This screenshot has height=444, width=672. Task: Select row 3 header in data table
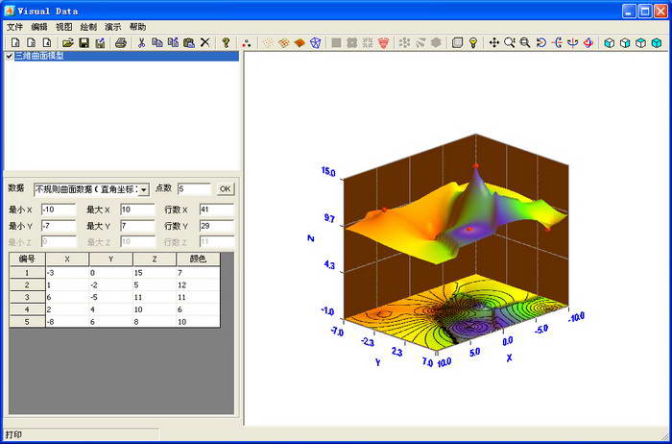28,298
